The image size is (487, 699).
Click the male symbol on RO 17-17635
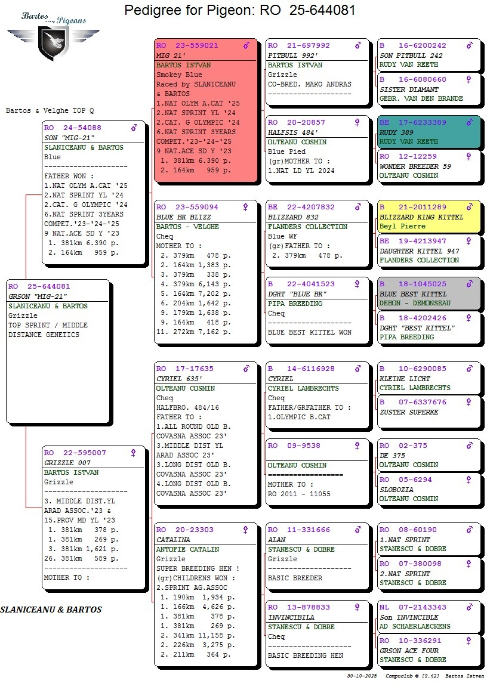click(x=246, y=369)
